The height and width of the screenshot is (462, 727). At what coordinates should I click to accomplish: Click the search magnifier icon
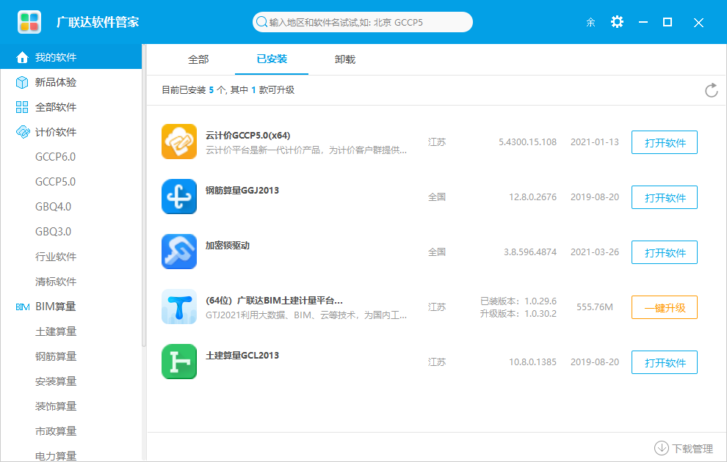[261, 22]
